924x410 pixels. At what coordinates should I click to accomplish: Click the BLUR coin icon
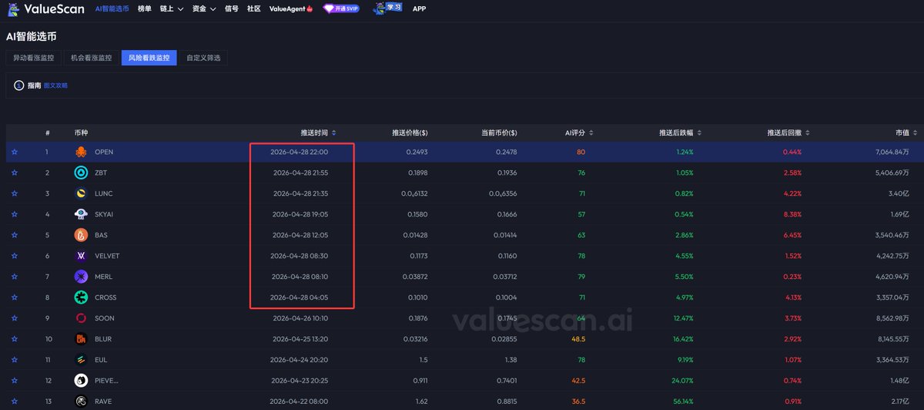(x=81, y=339)
